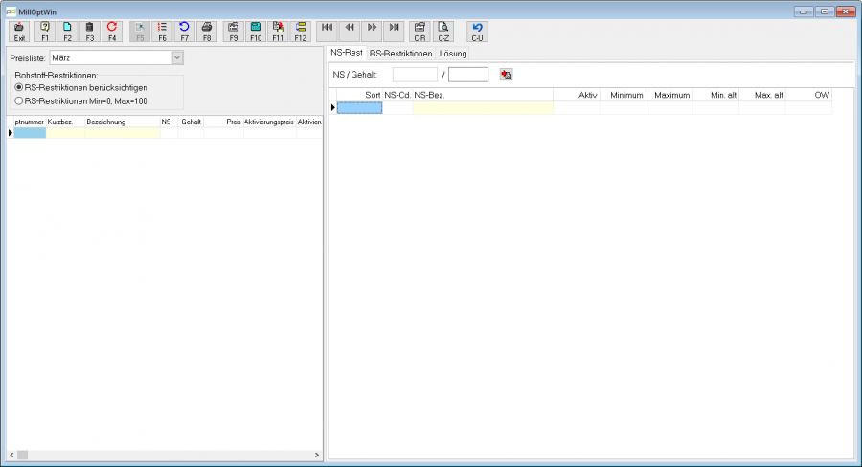The image size is (862, 467).
Task: Jump to last record arrow
Action: tap(395, 32)
